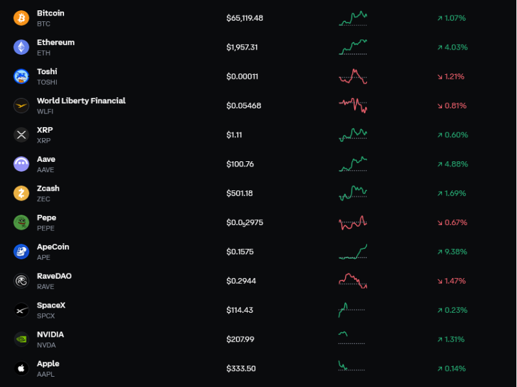Select the ApeCoin blue ape icon
Image resolution: width=517 pixels, height=387 pixels.
pyautogui.click(x=21, y=252)
